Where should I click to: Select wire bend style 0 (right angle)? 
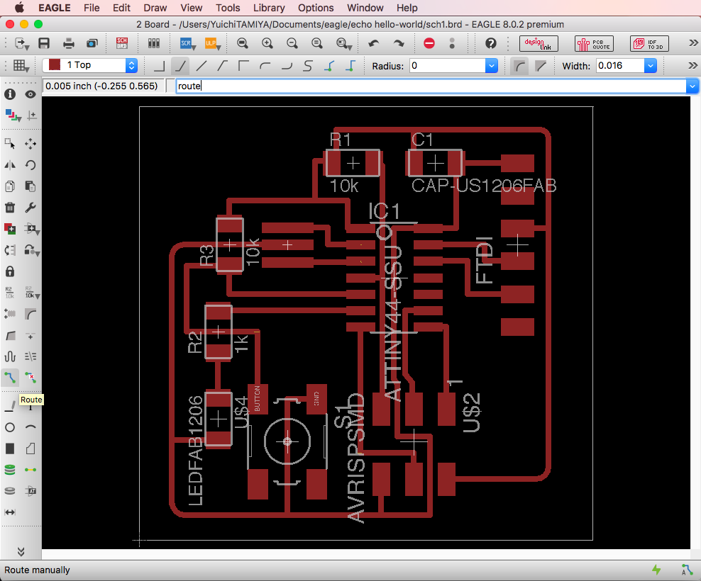tap(159, 66)
